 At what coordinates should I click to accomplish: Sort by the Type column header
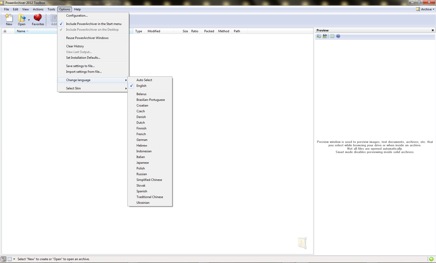[139, 31]
